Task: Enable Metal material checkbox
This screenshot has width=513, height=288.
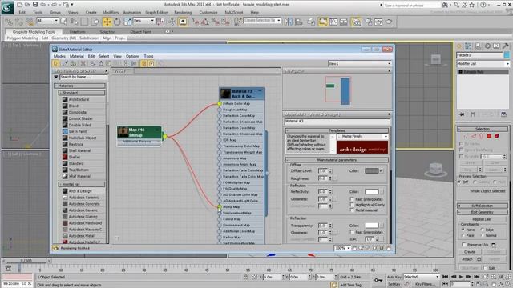Action: 352,210
